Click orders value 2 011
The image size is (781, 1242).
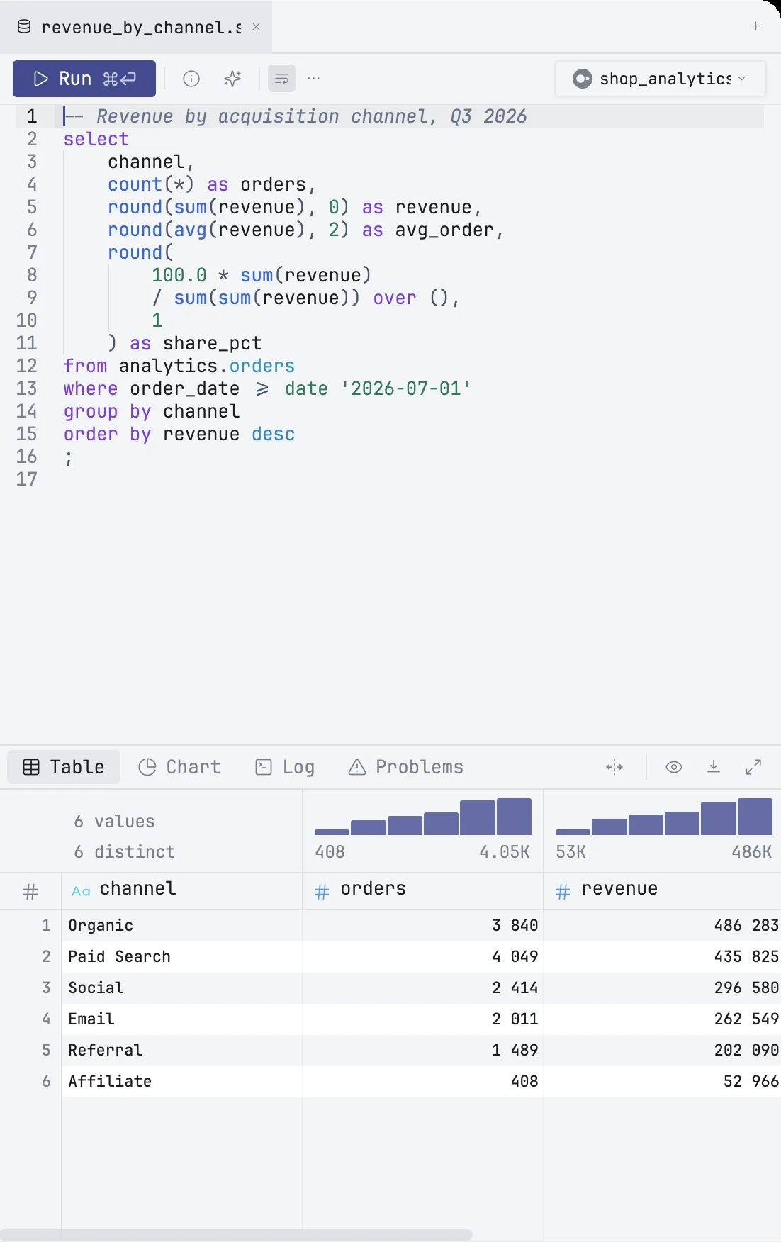pyautogui.click(x=423, y=1019)
